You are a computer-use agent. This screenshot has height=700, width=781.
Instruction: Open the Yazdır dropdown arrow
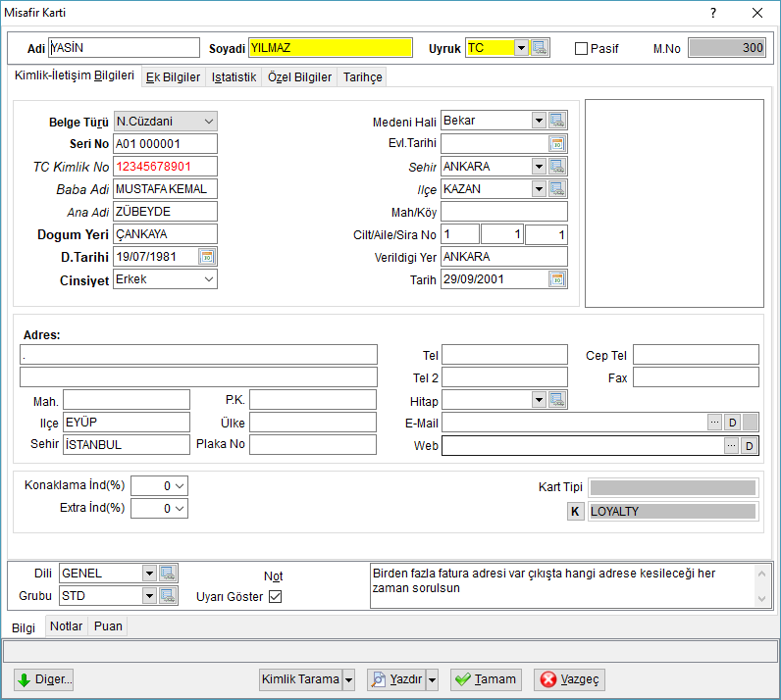pos(432,679)
